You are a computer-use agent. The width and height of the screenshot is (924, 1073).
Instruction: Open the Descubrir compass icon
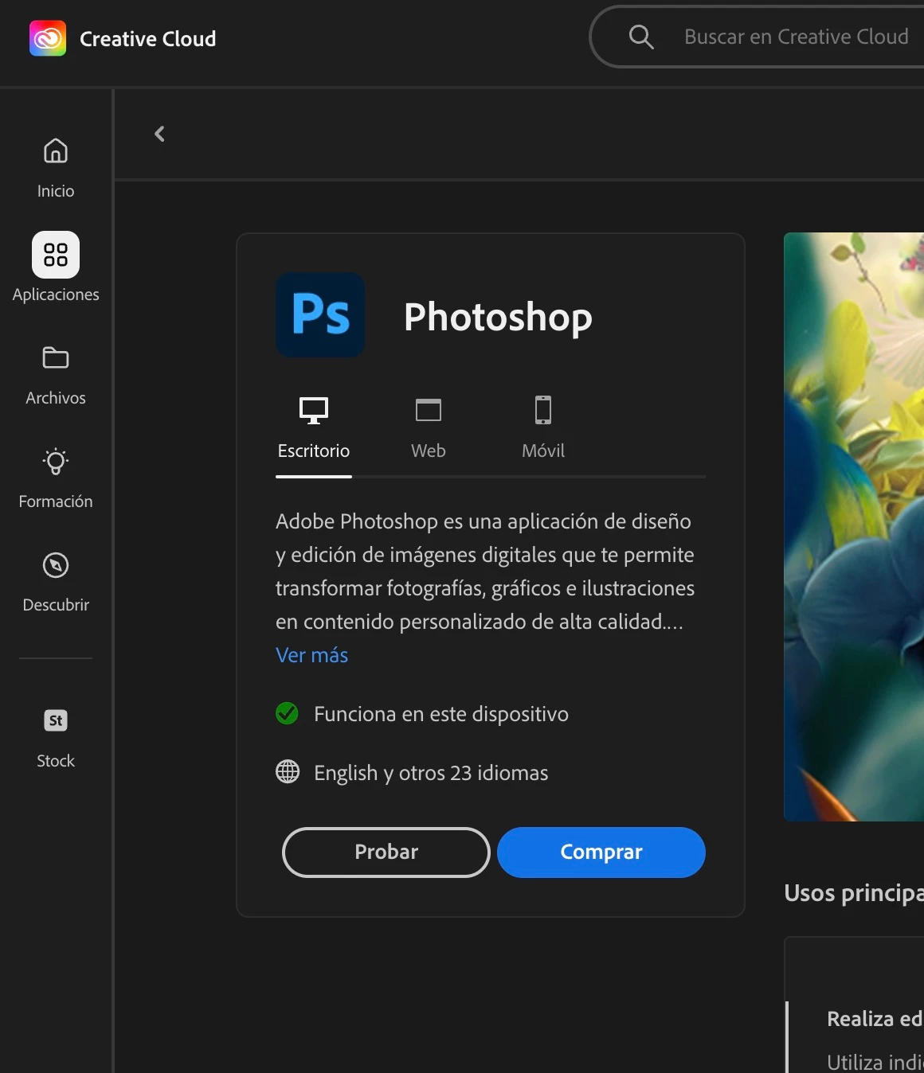pos(56,565)
